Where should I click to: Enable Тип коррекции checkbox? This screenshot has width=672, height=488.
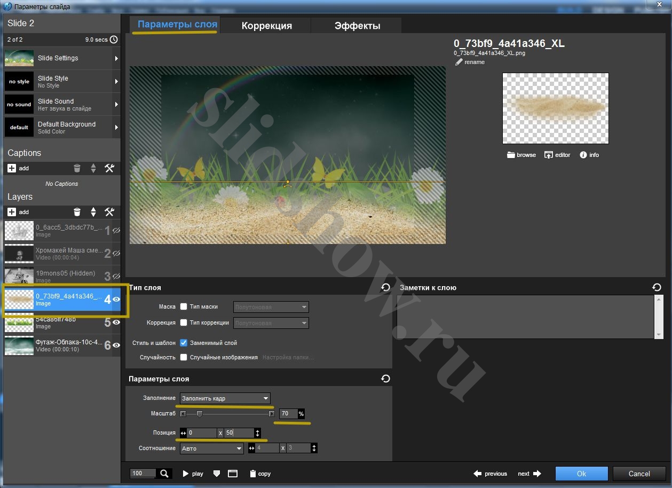[x=184, y=322]
